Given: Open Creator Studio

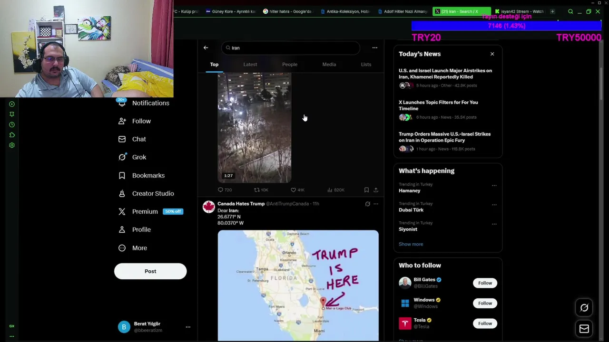Looking at the screenshot, I should 146,193.
